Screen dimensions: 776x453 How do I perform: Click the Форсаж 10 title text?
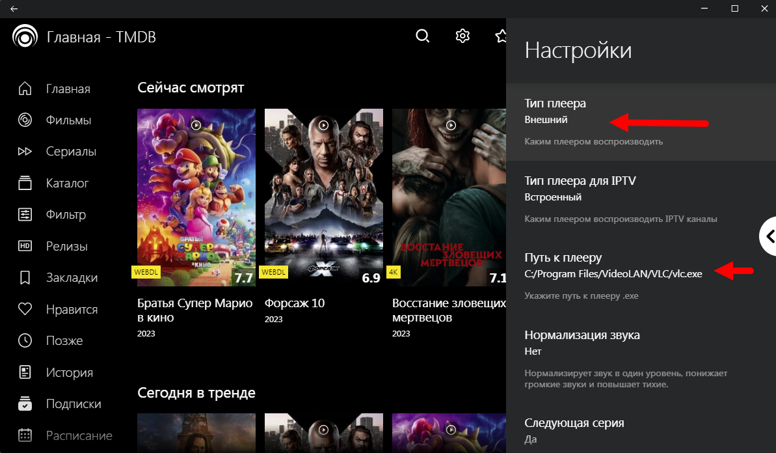pos(295,303)
